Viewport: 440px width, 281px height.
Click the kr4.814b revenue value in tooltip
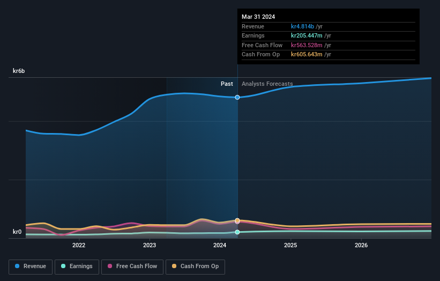click(x=302, y=26)
